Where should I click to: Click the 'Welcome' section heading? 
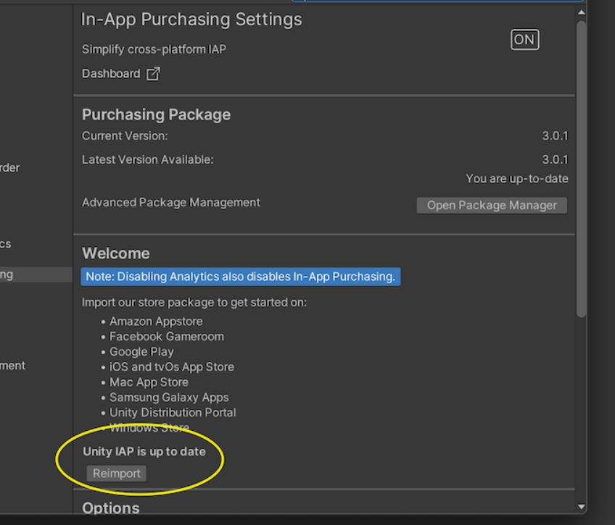(x=116, y=253)
